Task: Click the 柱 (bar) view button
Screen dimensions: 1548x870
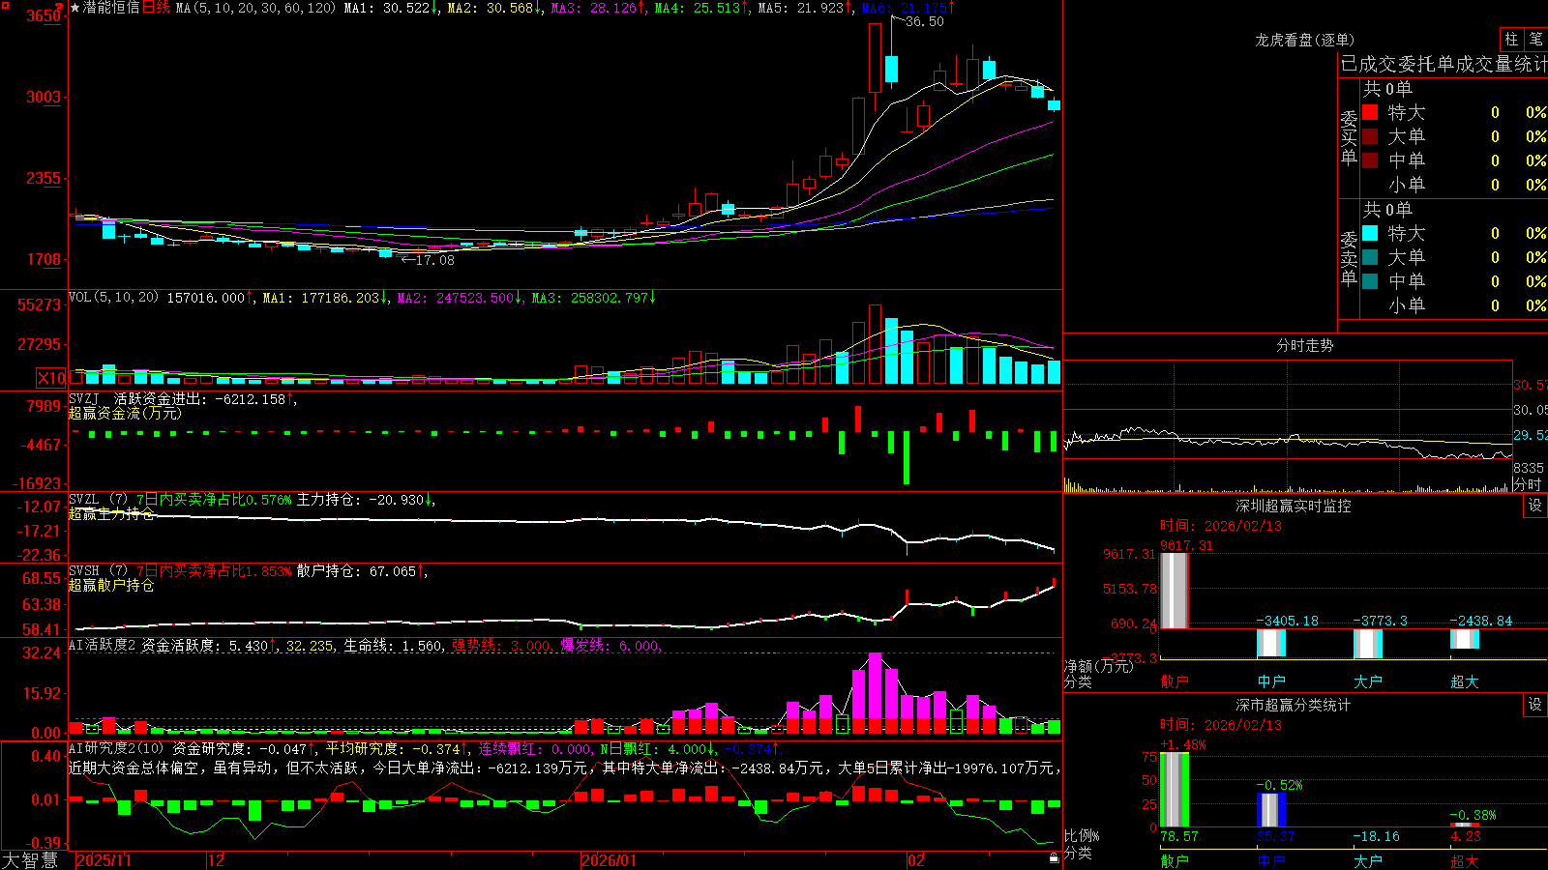Action: (x=1511, y=39)
